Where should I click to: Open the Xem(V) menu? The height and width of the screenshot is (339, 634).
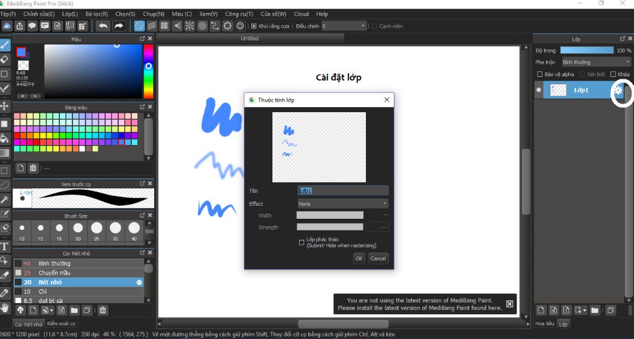click(208, 14)
